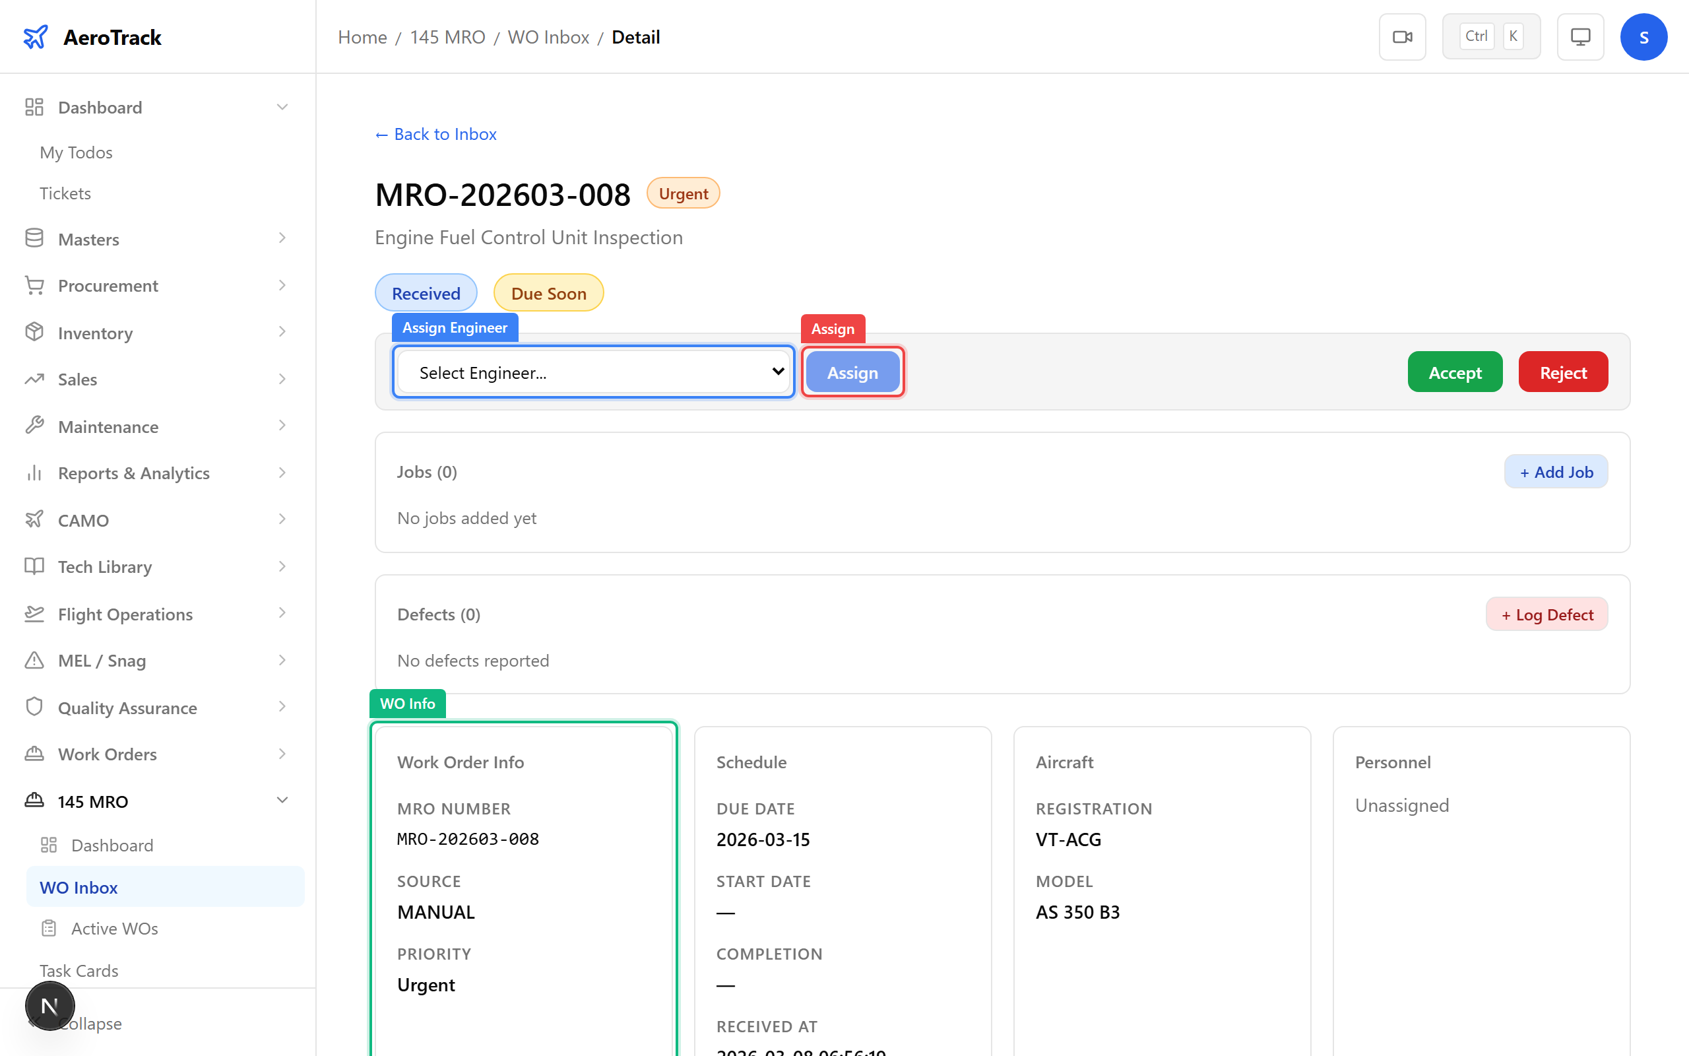Screen dimensions: 1689x1056
Task: Open the CAMO section icon
Action: click(x=34, y=519)
